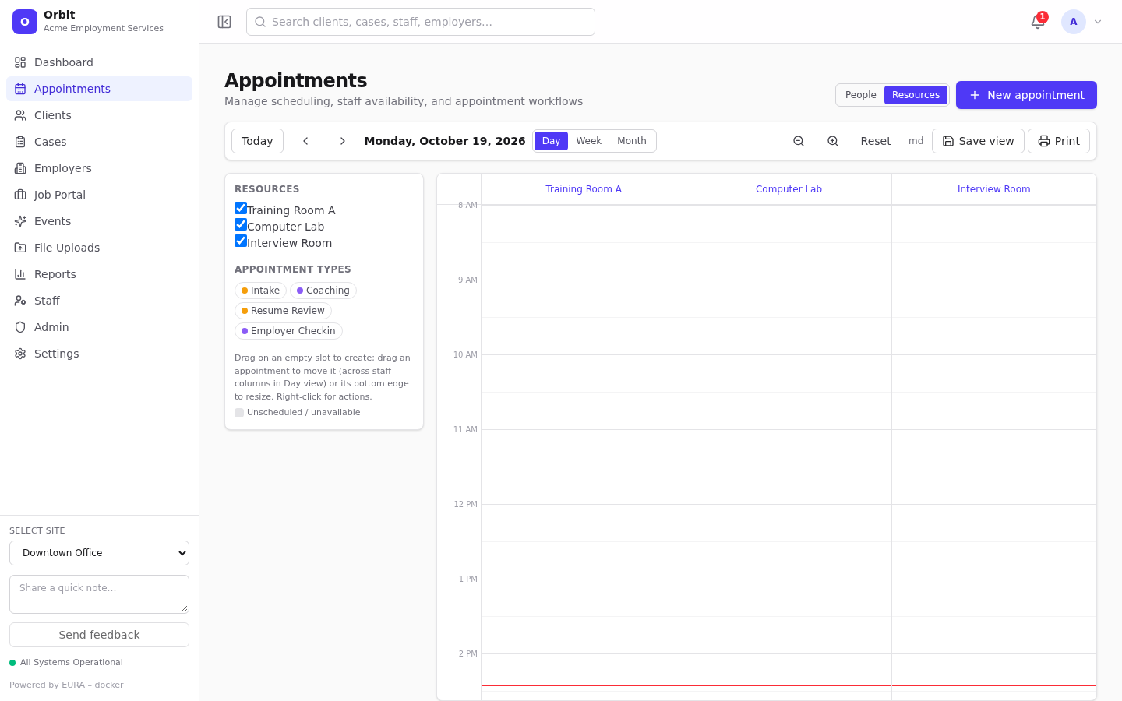Open Settings in sidebar
The image size is (1122, 701).
click(x=99, y=354)
